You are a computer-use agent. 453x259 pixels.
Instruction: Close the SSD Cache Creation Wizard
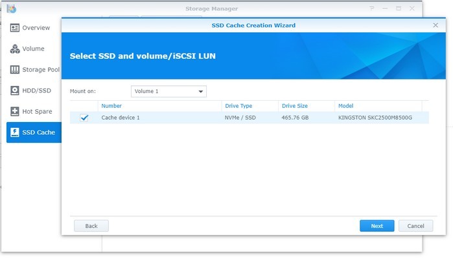coord(436,25)
